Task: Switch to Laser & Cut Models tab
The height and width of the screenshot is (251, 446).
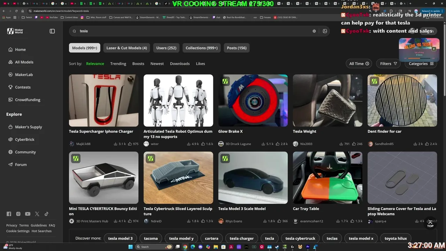Action: click(126, 48)
